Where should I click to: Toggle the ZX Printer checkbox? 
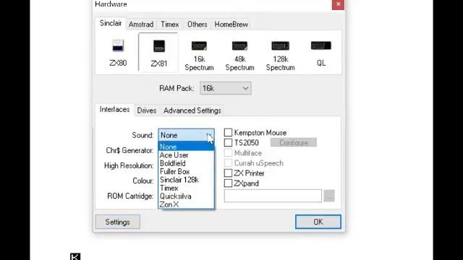228,173
